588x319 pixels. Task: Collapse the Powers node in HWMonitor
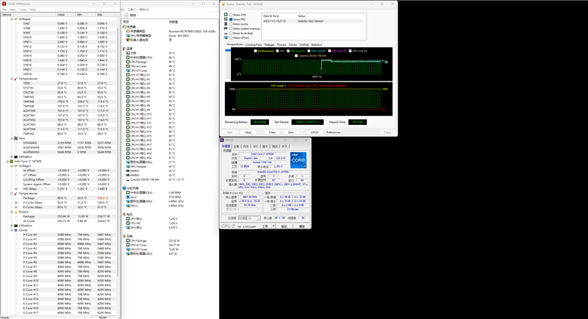[x=12, y=212]
